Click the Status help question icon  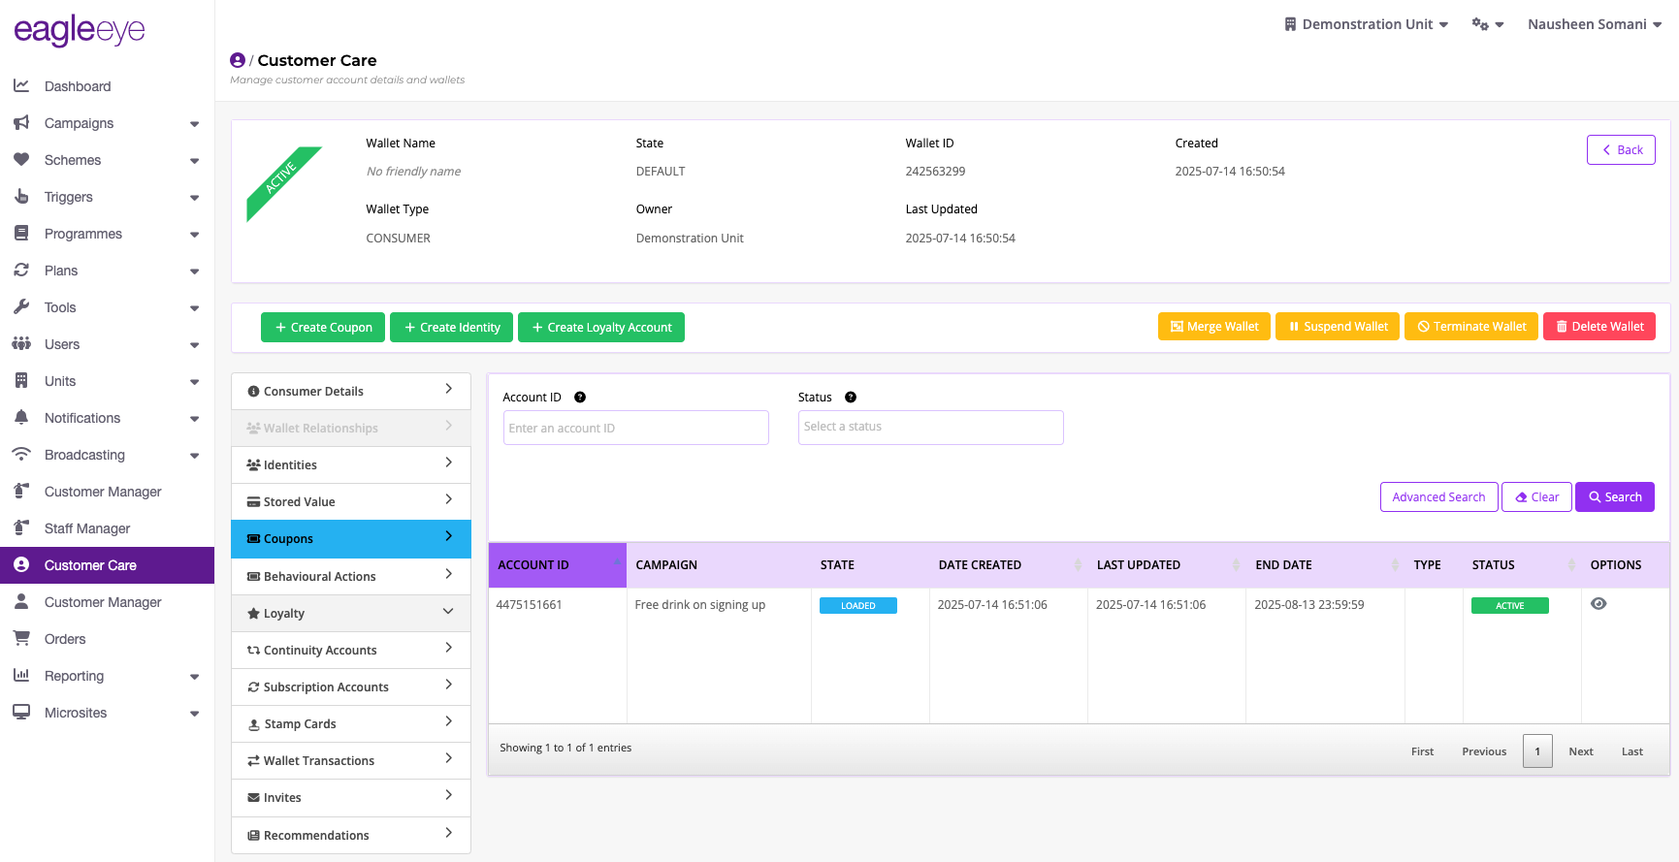[x=851, y=398]
